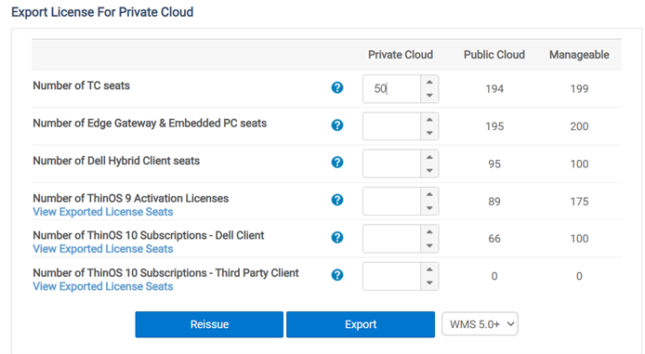The height and width of the screenshot is (354, 645).
Task: Select manageable value 200 for Edge Gateway
Action: tap(579, 126)
